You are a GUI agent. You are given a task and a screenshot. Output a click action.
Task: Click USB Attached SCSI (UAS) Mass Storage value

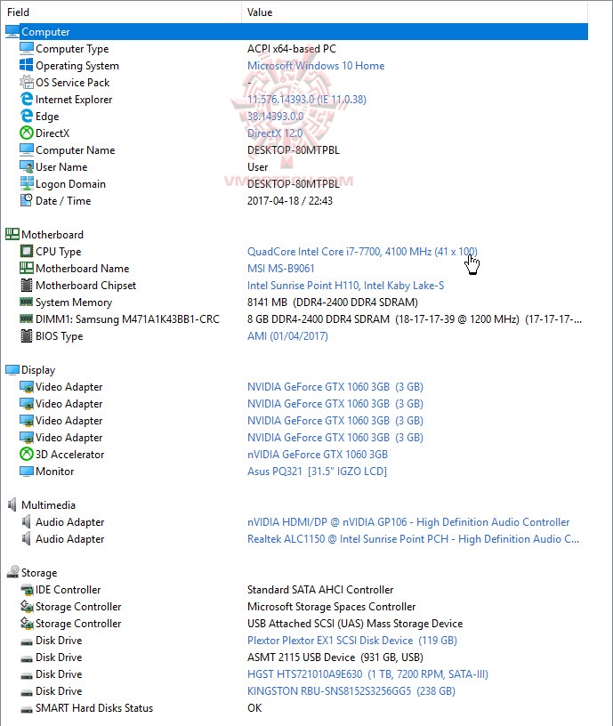(x=355, y=624)
